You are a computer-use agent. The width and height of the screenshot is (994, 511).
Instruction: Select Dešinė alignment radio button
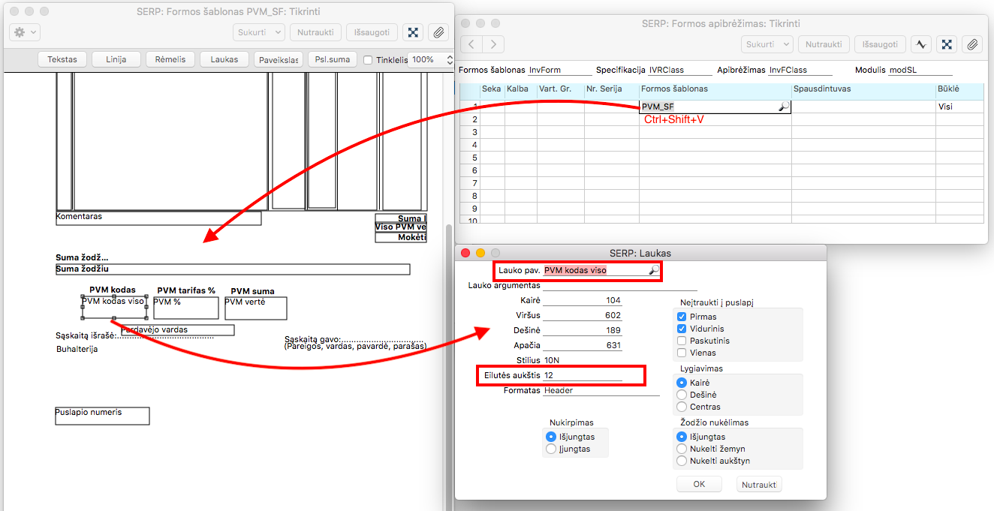[x=682, y=395]
